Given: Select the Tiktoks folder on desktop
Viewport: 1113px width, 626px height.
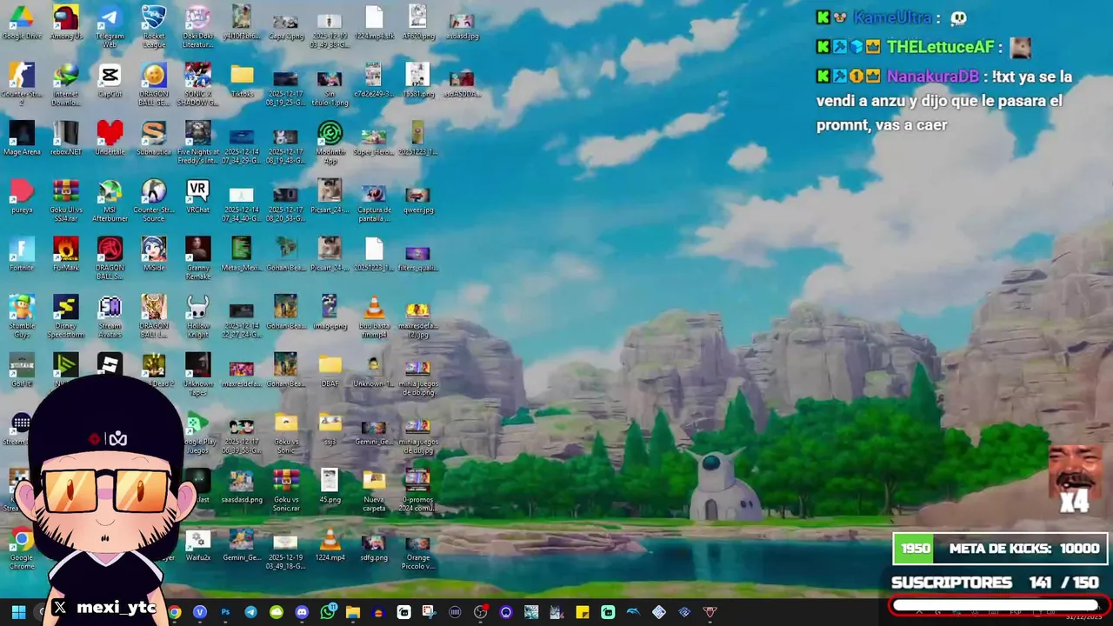Looking at the screenshot, I should [242, 81].
